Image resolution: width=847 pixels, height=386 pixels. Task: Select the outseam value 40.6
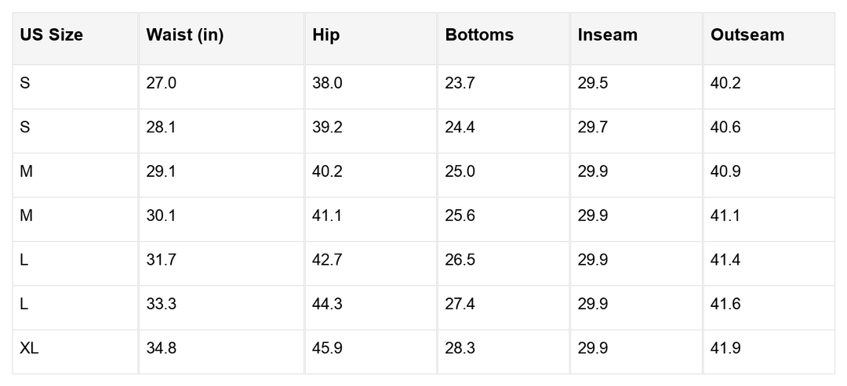coord(725,128)
